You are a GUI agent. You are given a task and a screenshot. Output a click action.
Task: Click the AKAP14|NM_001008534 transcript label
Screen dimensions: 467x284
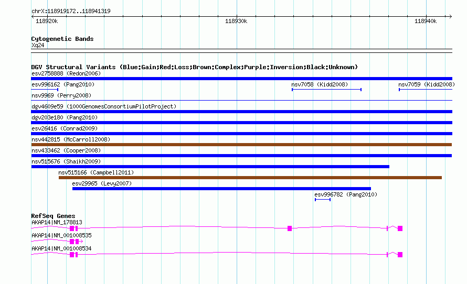click(x=61, y=248)
